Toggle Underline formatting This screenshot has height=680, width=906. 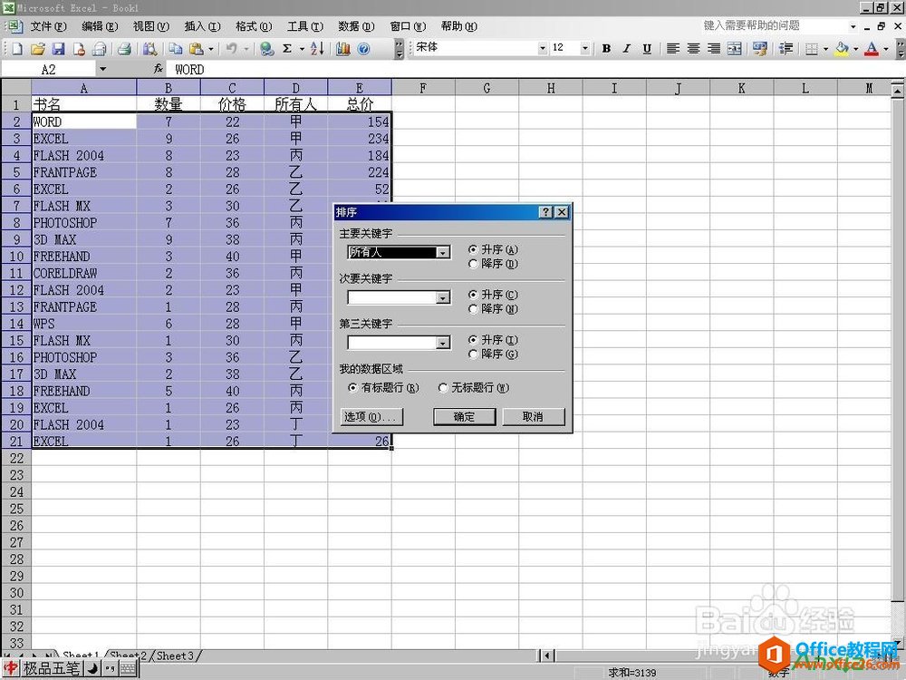click(x=647, y=49)
